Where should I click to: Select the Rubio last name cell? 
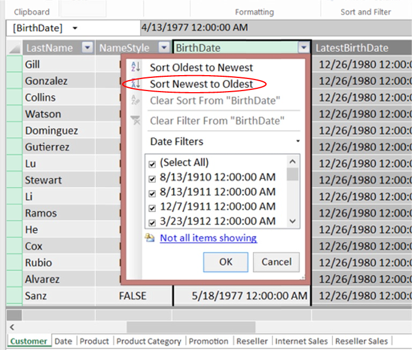(x=59, y=263)
